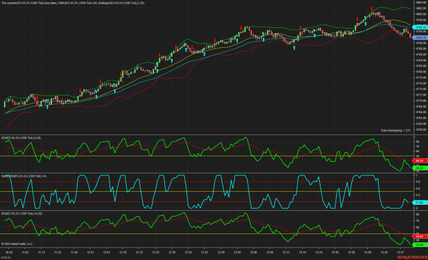Viewport: 428px width, 260px height.
Task: Click the 12:42 time axis label
Action: 205,252
